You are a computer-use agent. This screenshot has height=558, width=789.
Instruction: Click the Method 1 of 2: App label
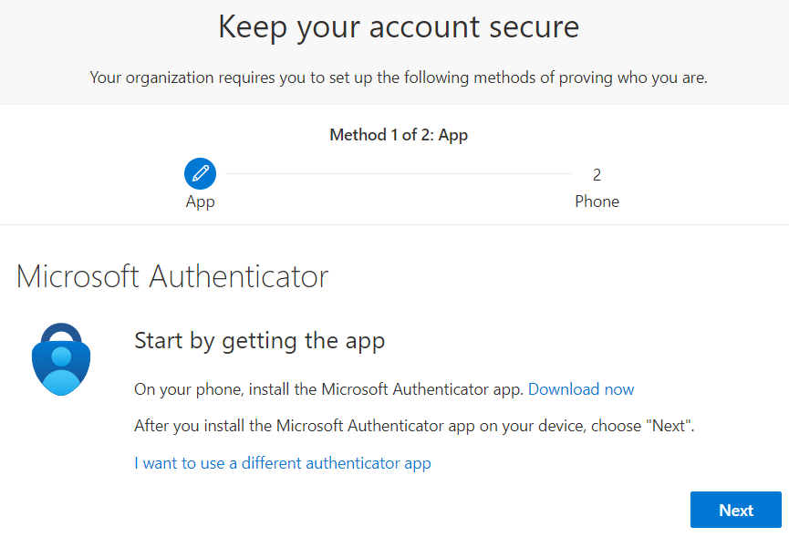coord(399,135)
